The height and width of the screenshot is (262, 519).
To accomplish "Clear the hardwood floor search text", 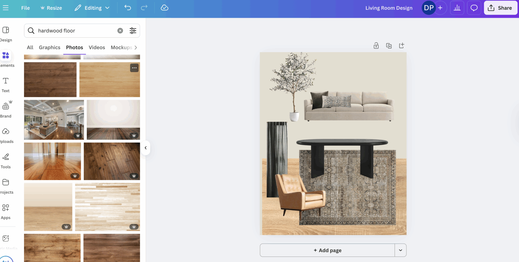I will (x=120, y=31).
